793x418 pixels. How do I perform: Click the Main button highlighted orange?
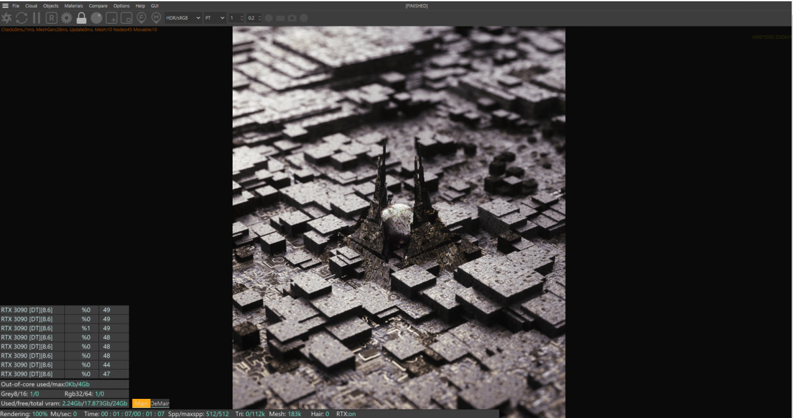point(141,403)
